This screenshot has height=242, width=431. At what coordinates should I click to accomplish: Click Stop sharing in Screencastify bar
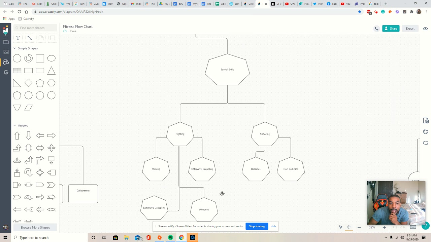pyautogui.click(x=257, y=226)
